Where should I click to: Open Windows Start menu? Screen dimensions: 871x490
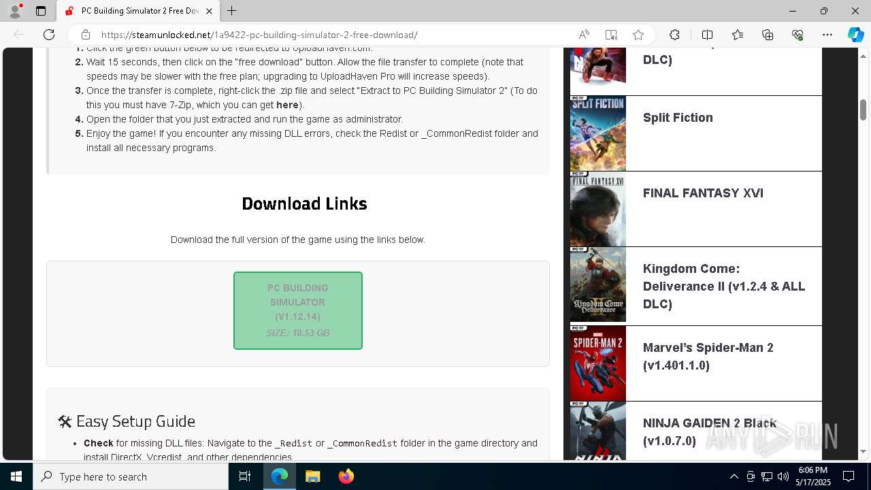[16, 476]
